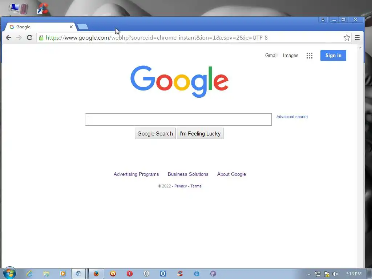This screenshot has width=372, height=279.
Task: Open the Images link
Action: (x=291, y=56)
